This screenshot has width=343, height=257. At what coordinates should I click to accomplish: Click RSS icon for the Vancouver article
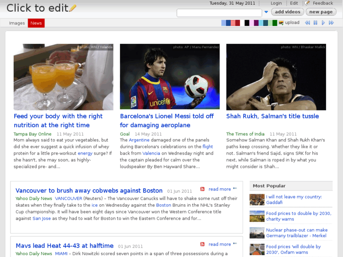pyautogui.click(x=202, y=189)
